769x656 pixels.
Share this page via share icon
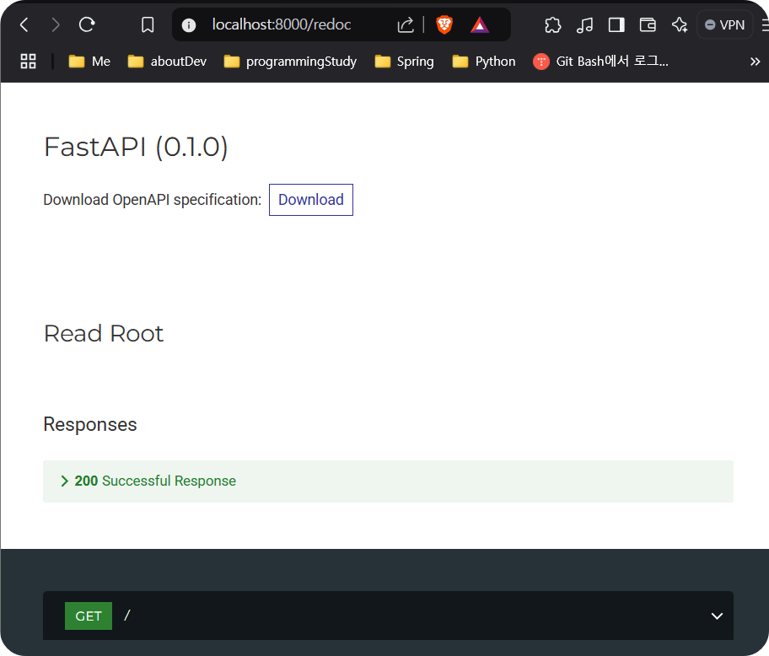406,24
